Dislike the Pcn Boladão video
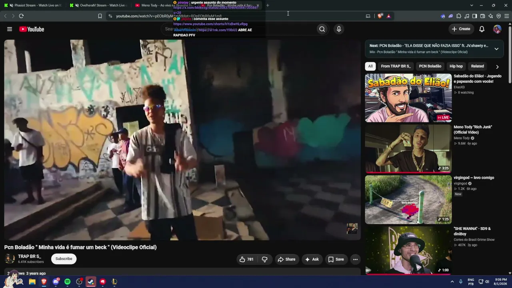Viewport: 512px width, 288px height. point(264,259)
